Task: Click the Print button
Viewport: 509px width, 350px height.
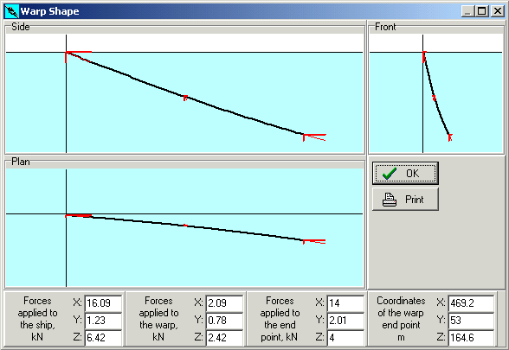Action: tap(405, 200)
